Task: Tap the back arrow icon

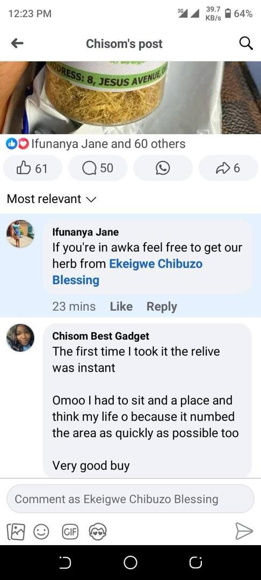Action: tap(17, 44)
